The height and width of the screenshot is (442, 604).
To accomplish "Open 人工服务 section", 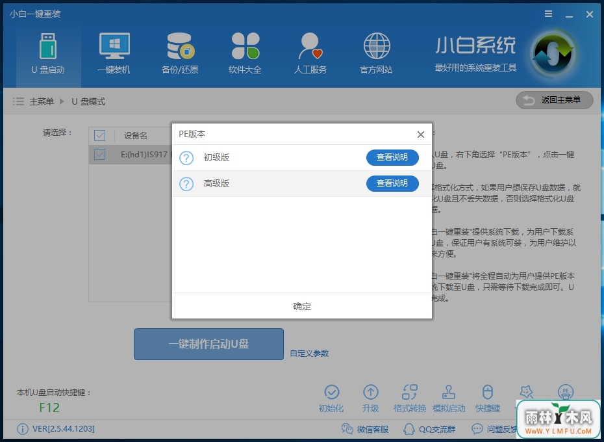I will (x=310, y=54).
